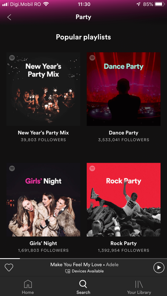The height and width of the screenshot is (296, 167).
Task: Open the Rock Party playlist
Action: (x=124, y=199)
